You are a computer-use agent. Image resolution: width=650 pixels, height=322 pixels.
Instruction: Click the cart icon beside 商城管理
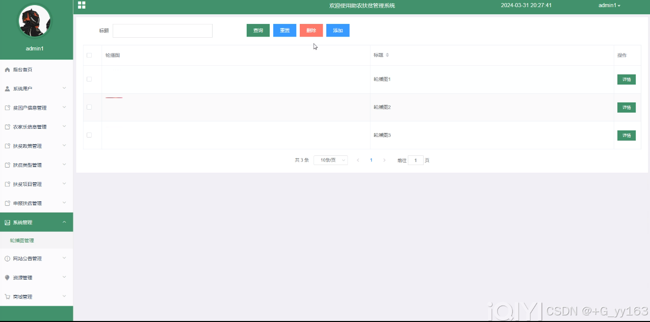(x=7, y=297)
